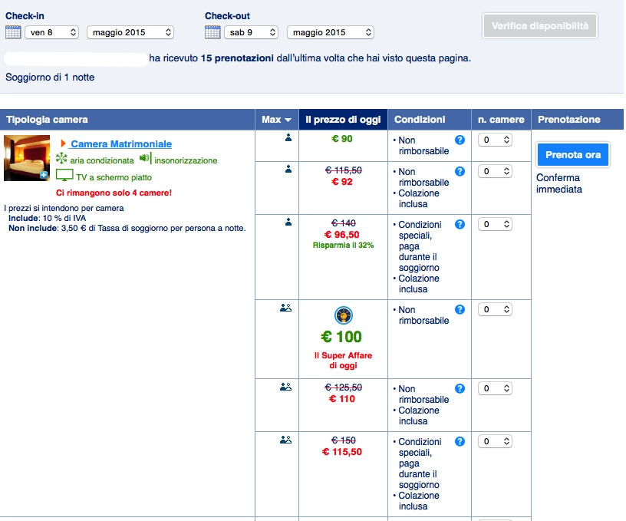626x521 pixels.
Task: Click the red '€ 115,50' price
Action: click(341, 451)
